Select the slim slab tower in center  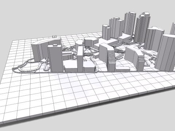(x=80, y=59)
